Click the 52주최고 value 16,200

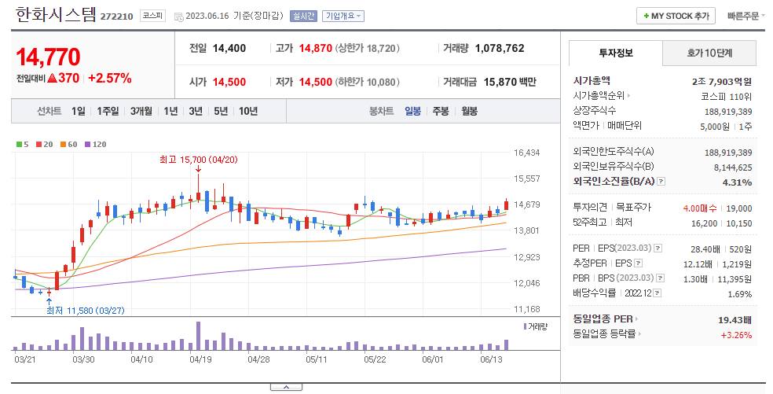(x=704, y=223)
